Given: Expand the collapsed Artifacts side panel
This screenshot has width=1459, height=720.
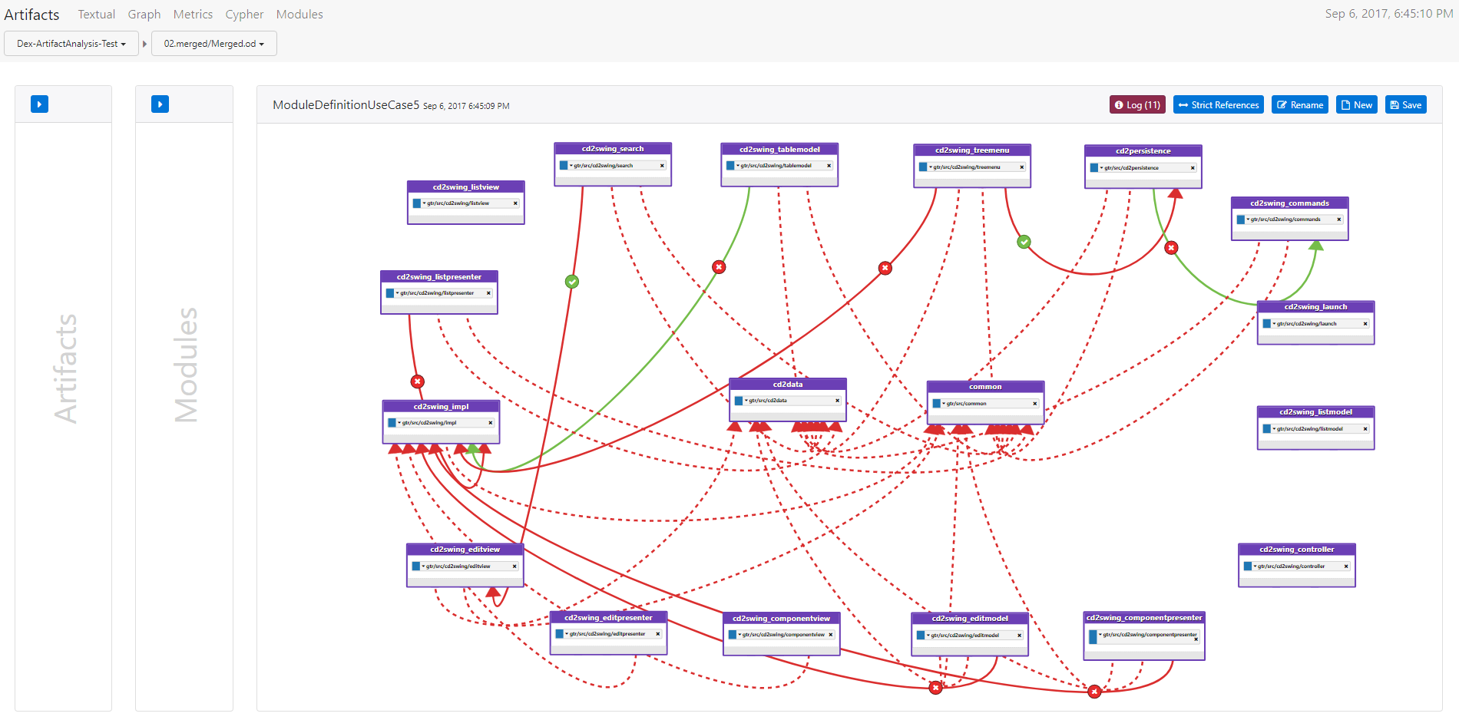Looking at the screenshot, I should (39, 104).
